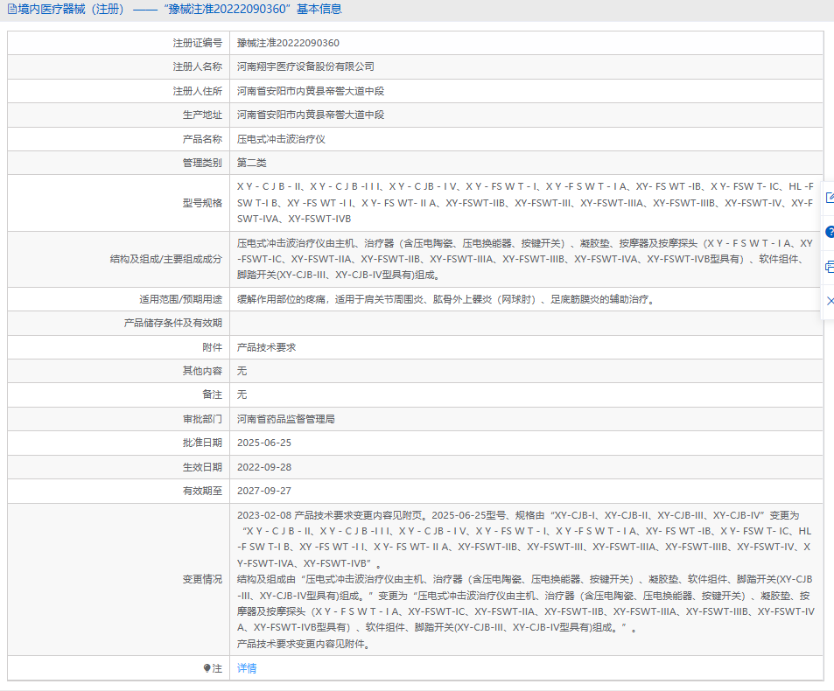Select the company name 河南翔宇医疗设备股份有限公司
Viewport: 834px width, 691px height.
click(305, 67)
